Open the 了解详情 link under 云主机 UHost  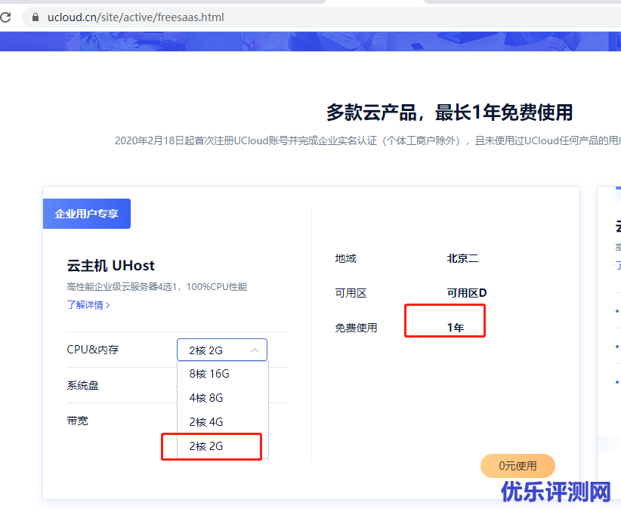[x=85, y=305]
